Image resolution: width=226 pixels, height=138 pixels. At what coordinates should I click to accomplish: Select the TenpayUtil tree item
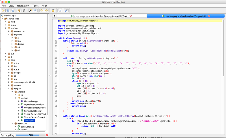tap(29, 120)
